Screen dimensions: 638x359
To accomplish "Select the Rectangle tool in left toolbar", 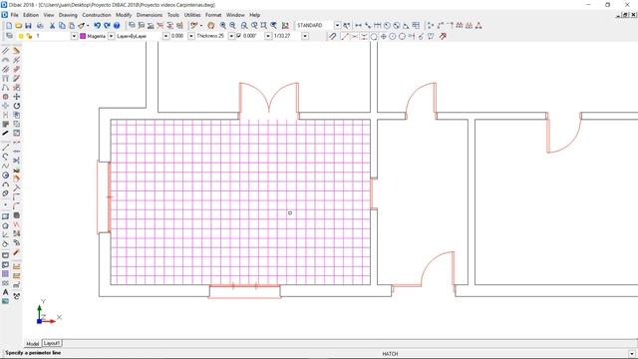I will pyautogui.click(x=5, y=216).
